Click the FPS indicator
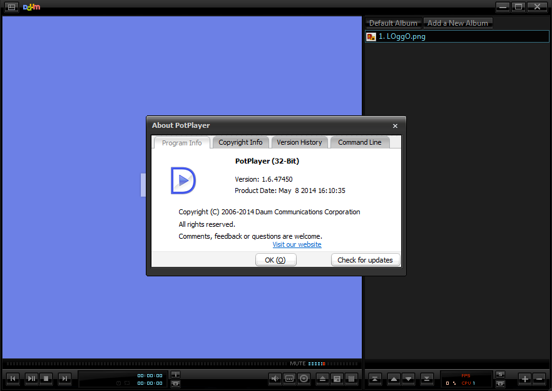Screen dimensions: 552x391 tap(466, 375)
